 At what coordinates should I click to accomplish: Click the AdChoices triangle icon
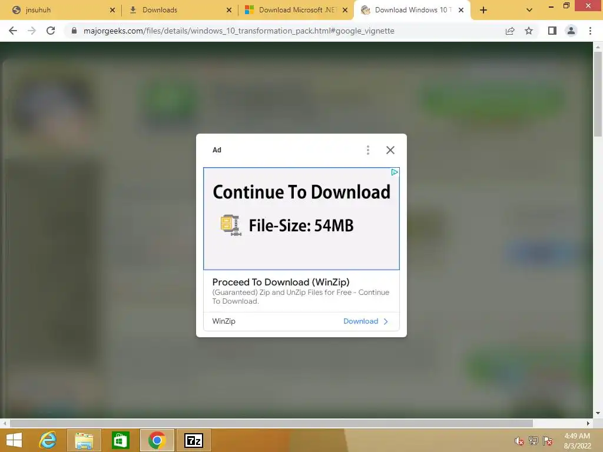coord(395,172)
